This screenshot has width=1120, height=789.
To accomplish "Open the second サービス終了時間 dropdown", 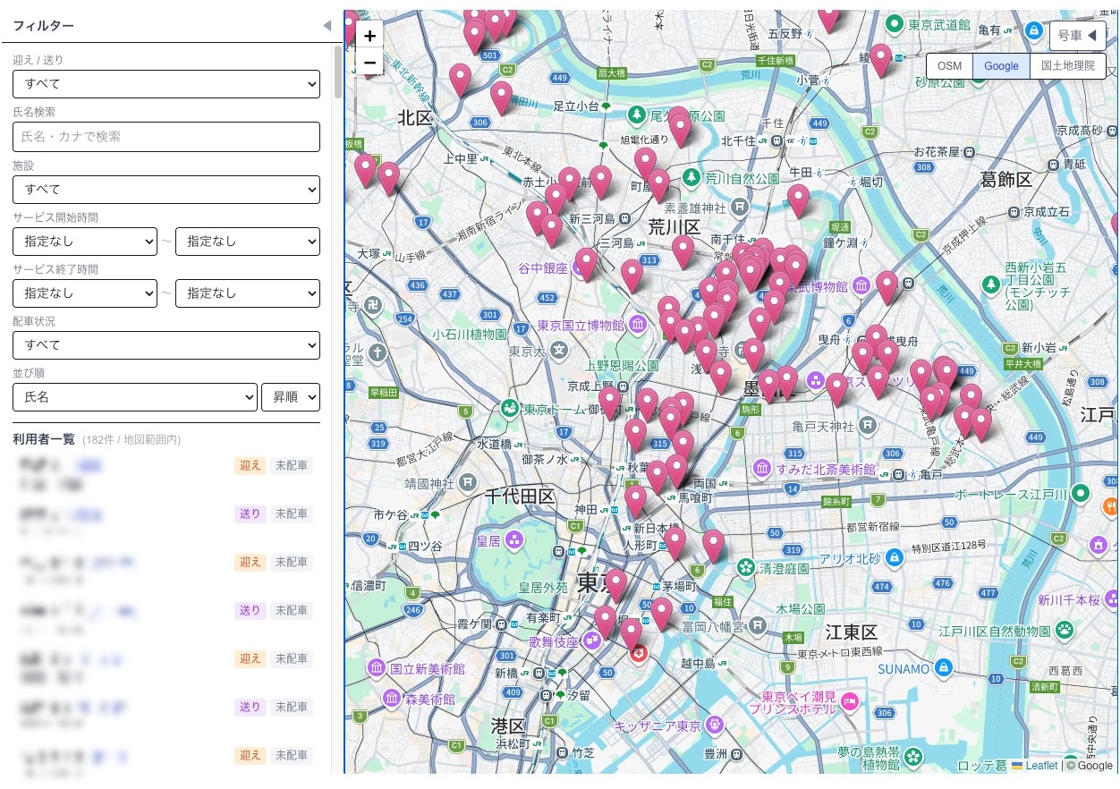I will point(248,293).
